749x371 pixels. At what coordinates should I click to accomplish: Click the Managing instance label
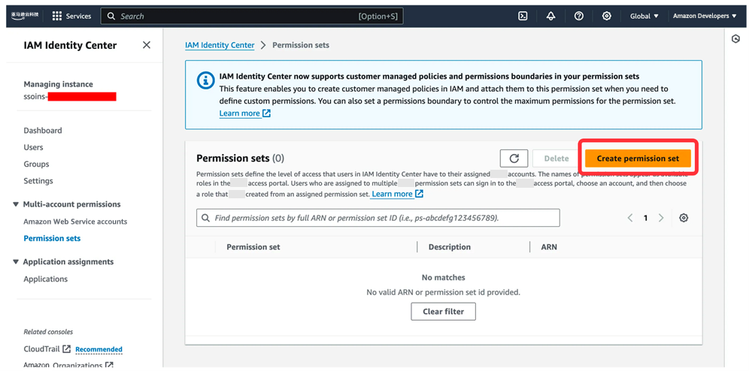click(x=58, y=84)
